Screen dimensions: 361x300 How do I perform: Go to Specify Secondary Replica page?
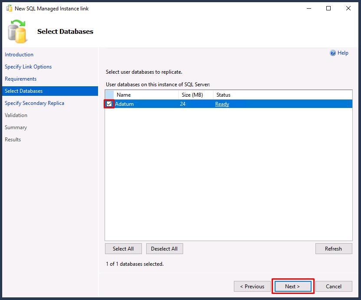pyautogui.click(x=35, y=103)
